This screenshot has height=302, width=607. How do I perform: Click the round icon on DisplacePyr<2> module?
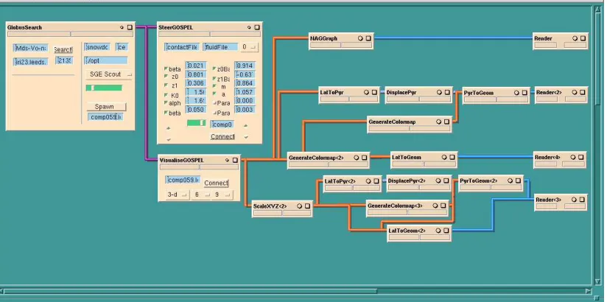(x=438, y=180)
